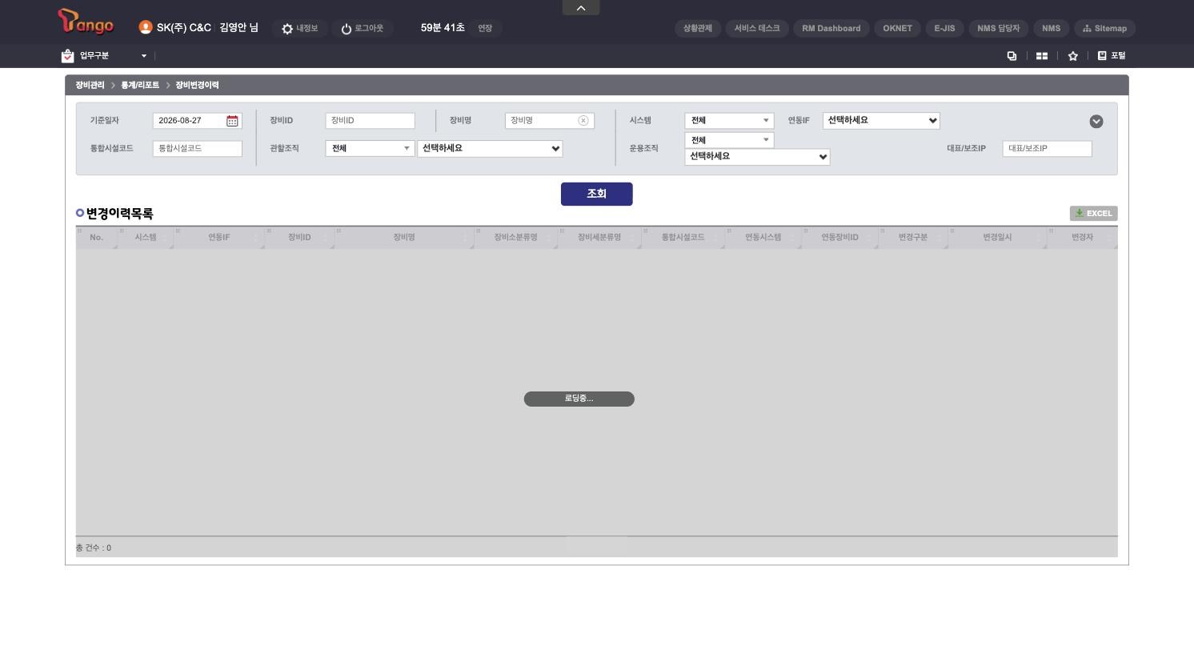Click 통계/리포트 in the breadcrumb
Screen dimensions: 1194x650
tap(140, 85)
